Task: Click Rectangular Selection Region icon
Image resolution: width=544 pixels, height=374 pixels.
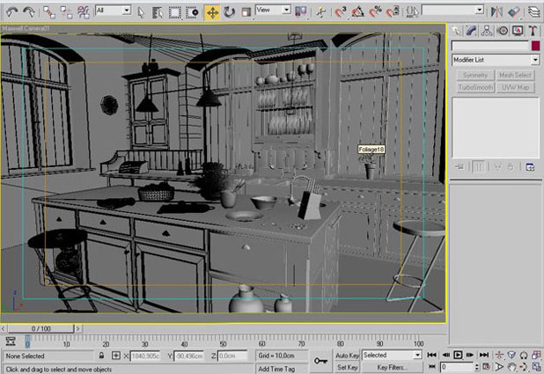Action: (x=174, y=13)
